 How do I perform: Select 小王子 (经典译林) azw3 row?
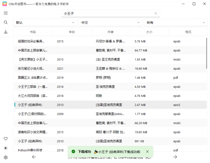click(110, 105)
